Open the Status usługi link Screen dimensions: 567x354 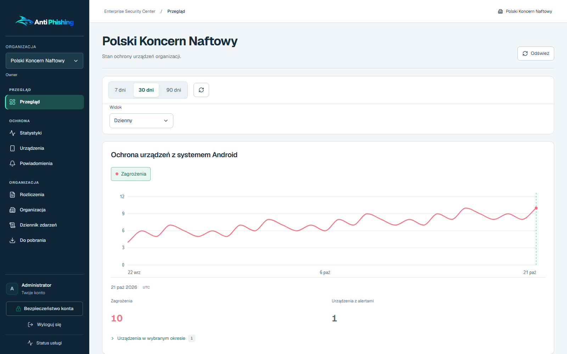pyautogui.click(x=44, y=343)
